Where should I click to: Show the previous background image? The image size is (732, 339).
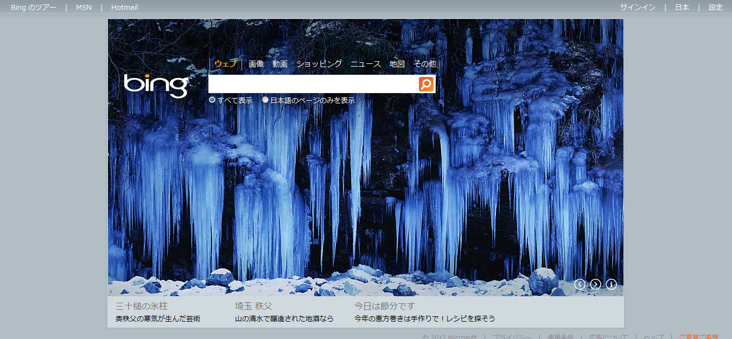580,284
